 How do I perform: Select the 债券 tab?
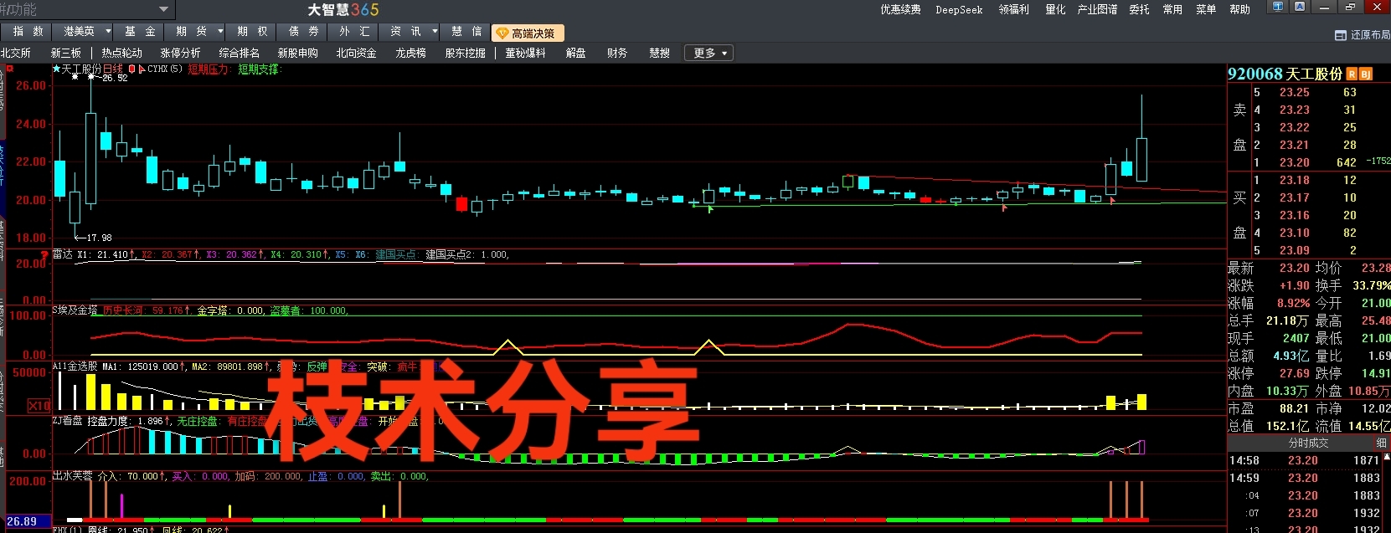pos(304,32)
